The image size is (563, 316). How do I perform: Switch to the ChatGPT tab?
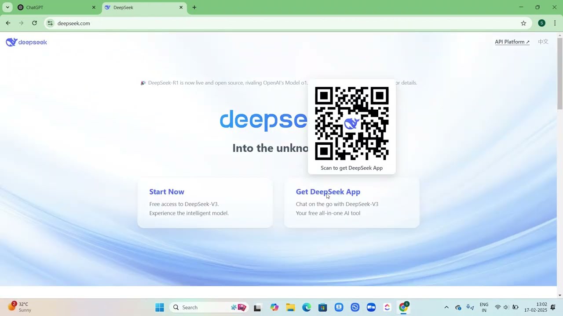point(57,7)
